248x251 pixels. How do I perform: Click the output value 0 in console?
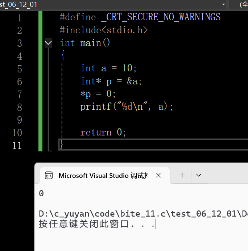[41, 193]
